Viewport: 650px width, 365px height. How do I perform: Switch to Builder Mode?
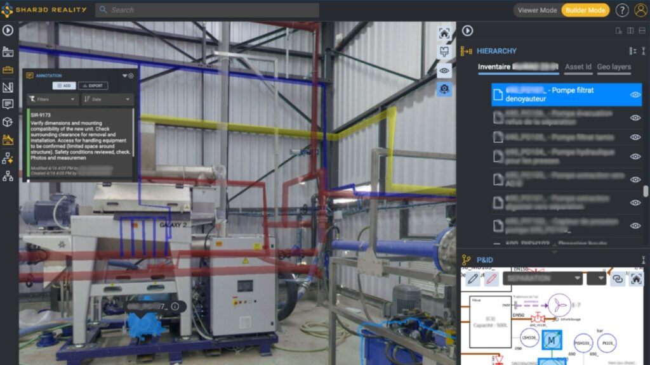pyautogui.click(x=585, y=10)
